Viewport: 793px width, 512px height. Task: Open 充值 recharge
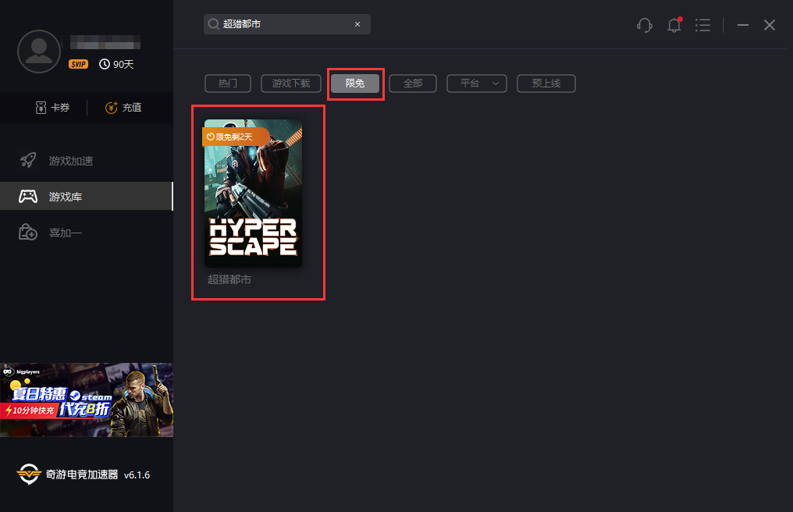pos(123,108)
